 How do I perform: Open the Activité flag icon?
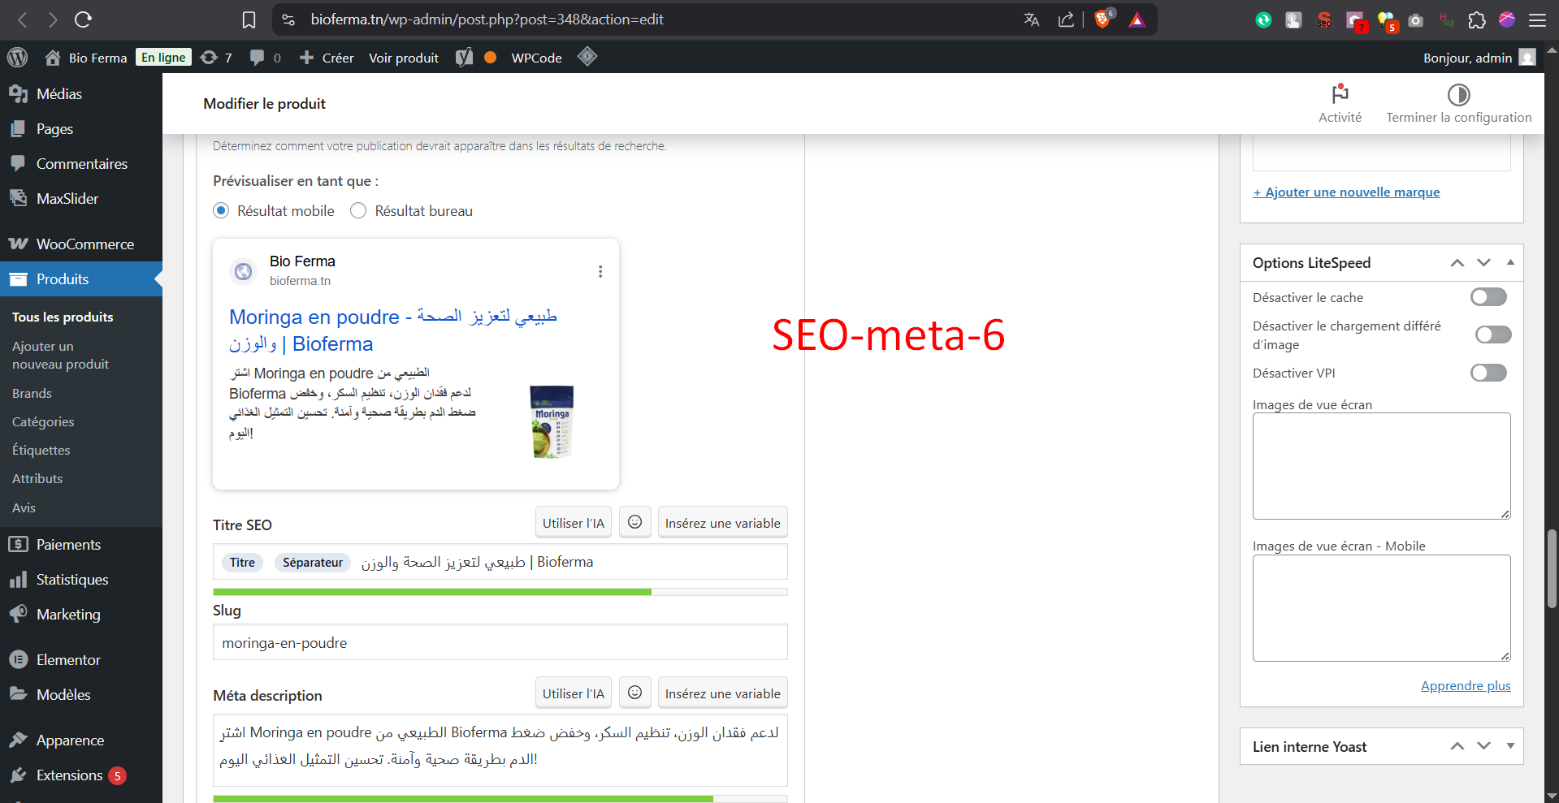coord(1340,94)
